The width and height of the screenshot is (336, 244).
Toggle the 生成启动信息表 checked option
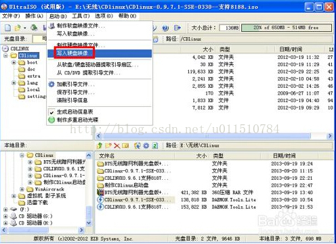[x=100, y=112]
